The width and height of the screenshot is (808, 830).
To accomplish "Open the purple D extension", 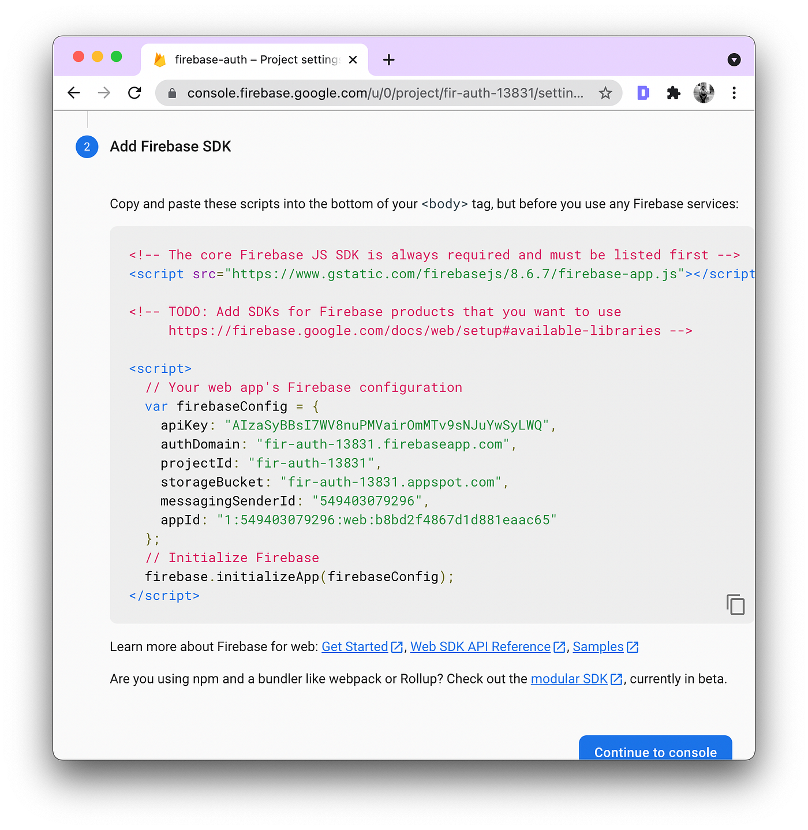I will [643, 92].
